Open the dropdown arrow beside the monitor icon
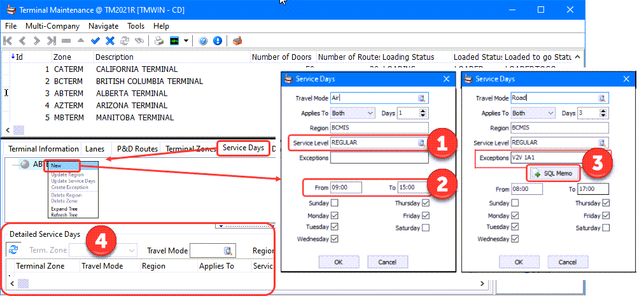Screen dimensions: 644x296 tap(186, 41)
